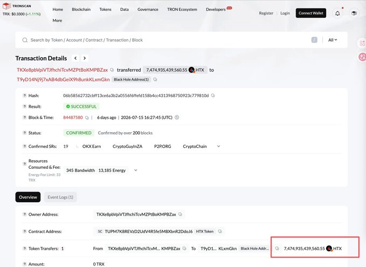Click the P2P.ORG representative name
The image size is (366, 267).
click(163, 147)
